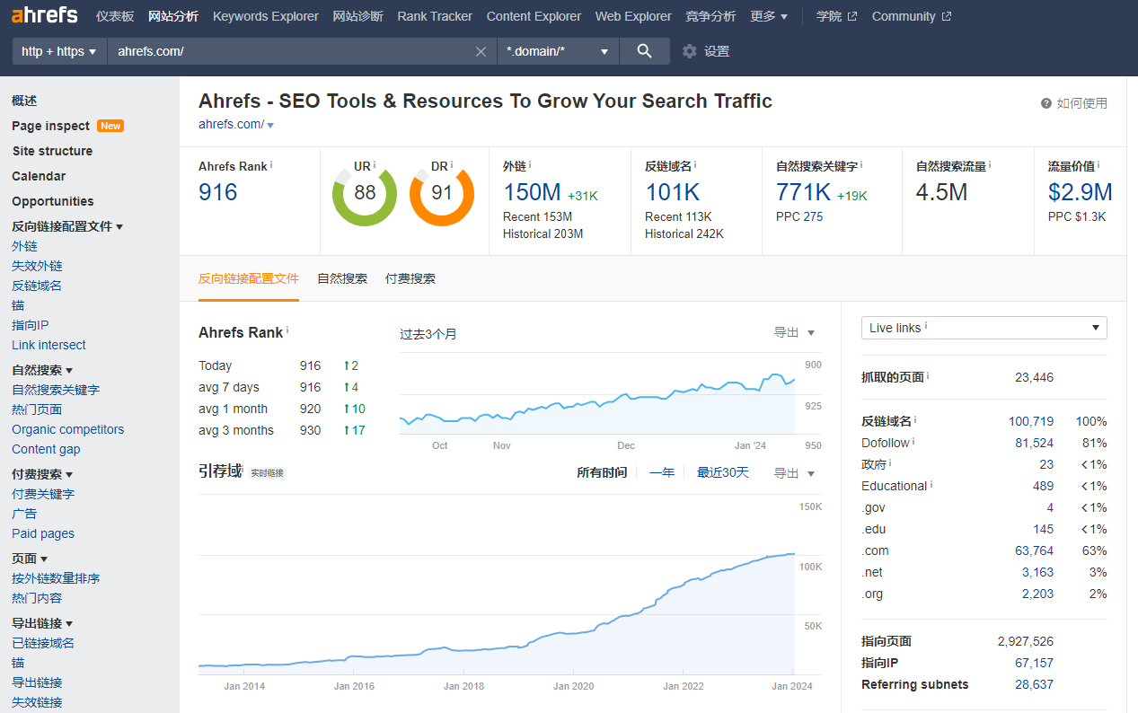Open settings via the gear icon
This screenshot has height=713, width=1138.
pyautogui.click(x=690, y=51)
